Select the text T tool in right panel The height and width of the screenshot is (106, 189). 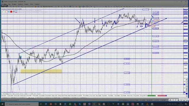(x=187, y=91)
